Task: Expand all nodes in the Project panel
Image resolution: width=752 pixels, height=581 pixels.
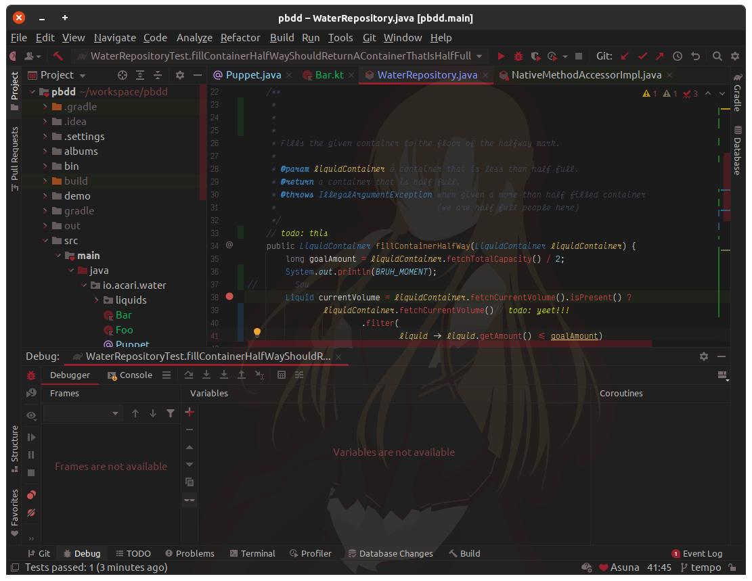Action: pyautogui.click(x=140, y=75)
